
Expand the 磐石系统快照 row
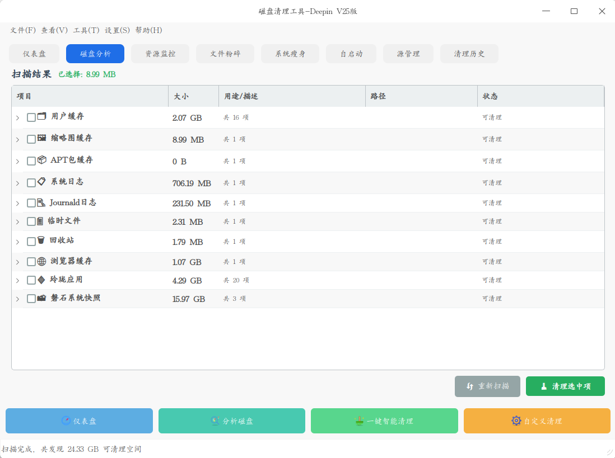coord(18,299)
